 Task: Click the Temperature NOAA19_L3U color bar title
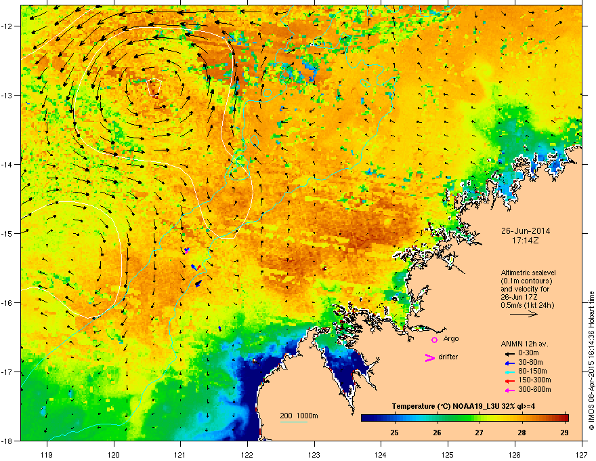pyautogui.click(x=463, y=406)
